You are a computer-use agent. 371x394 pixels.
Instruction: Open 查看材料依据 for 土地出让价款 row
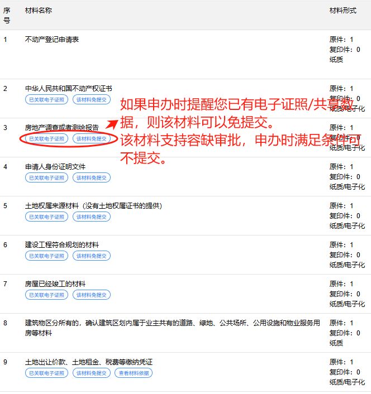point(134,373)
